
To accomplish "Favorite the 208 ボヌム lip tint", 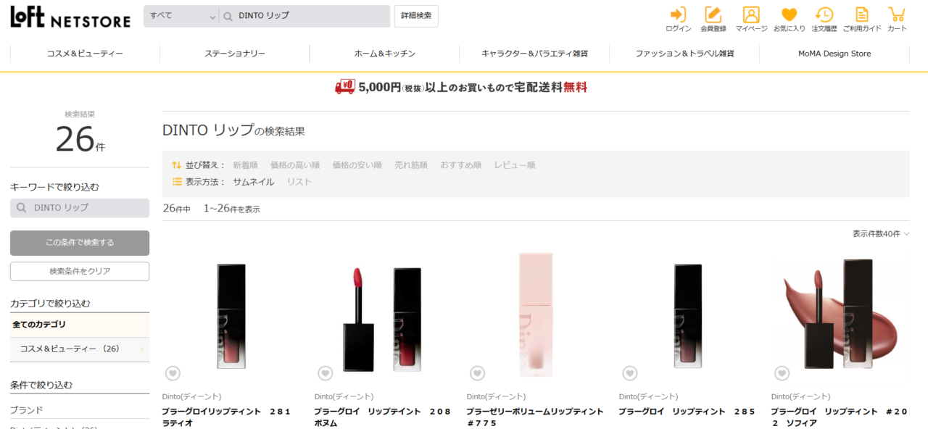I will pyautogui.click(x=325, y=373).
